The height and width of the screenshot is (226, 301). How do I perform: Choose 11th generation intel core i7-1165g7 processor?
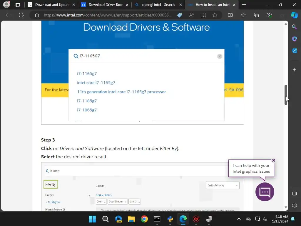121,92
